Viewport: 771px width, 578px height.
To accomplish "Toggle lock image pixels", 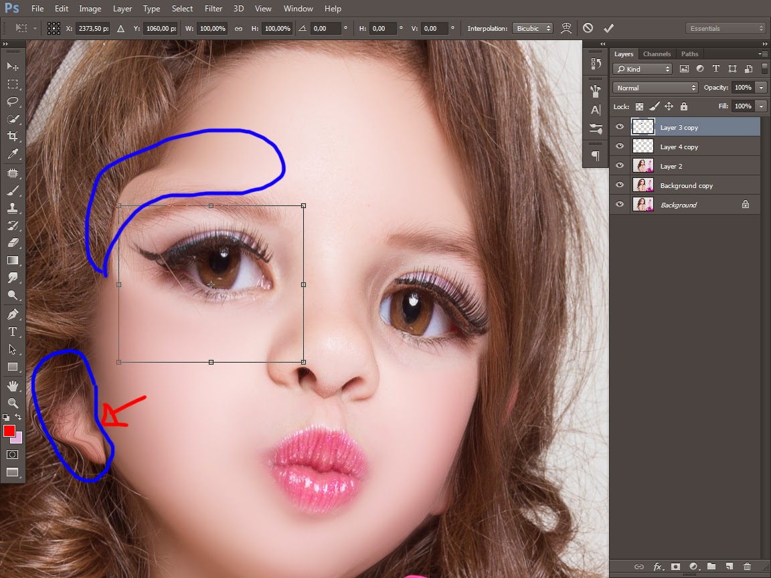I will [x=654, y=106].
